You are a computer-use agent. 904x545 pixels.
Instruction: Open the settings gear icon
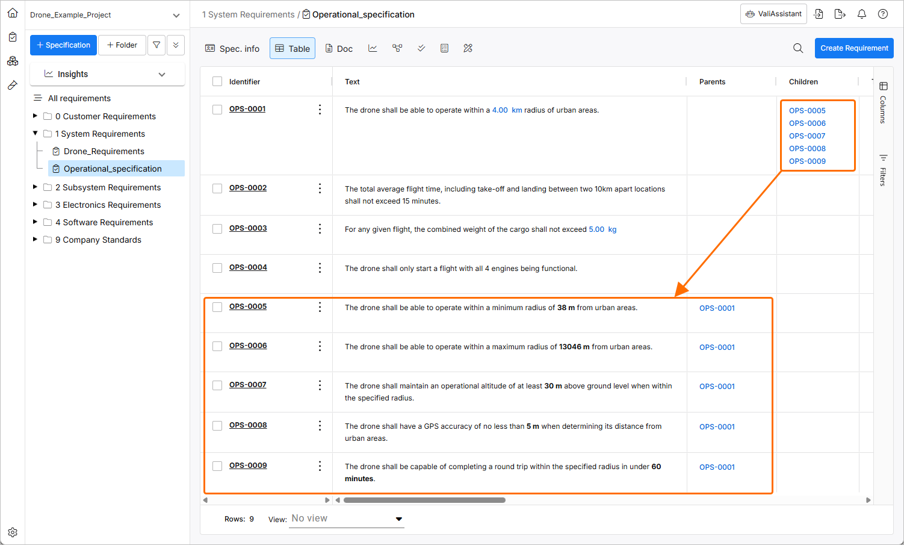(13, 532)
